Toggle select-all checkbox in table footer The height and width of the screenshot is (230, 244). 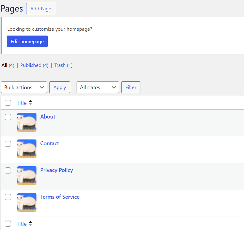pos(8,224)
